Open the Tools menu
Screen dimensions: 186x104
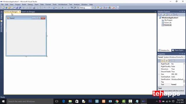[x=54, y=4]
